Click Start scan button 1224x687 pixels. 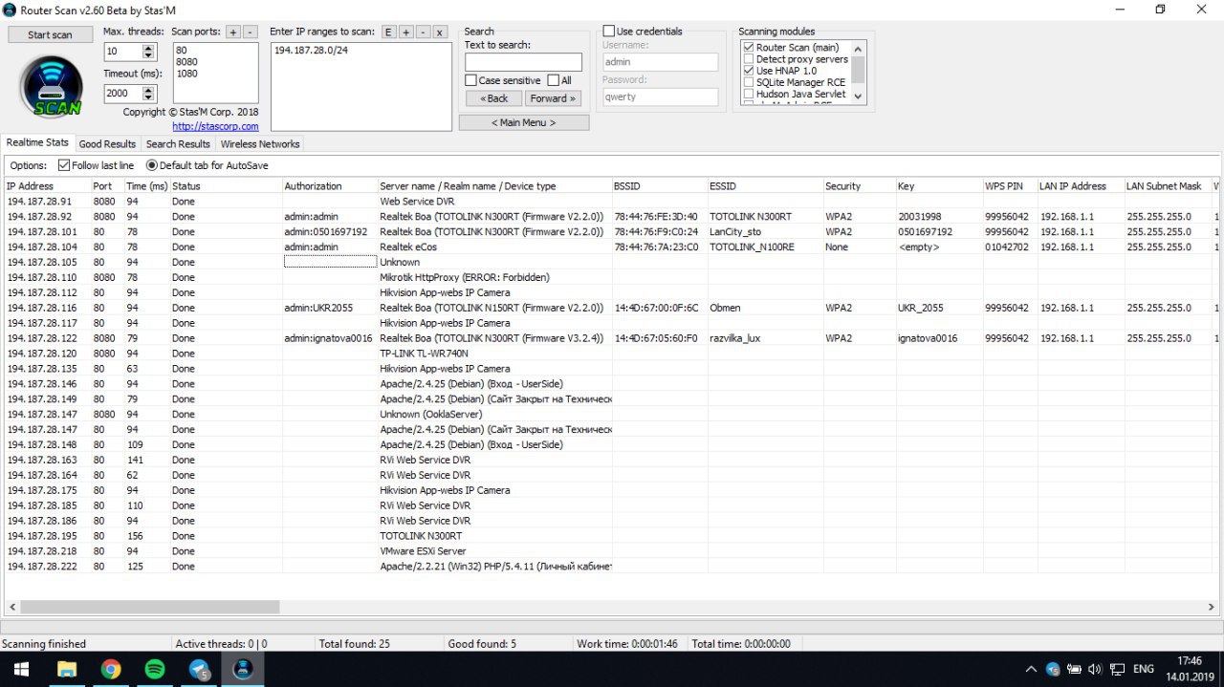50,34
